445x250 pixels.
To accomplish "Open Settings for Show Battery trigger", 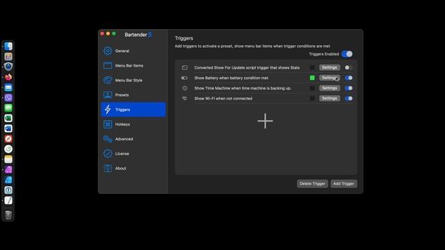I will coord(330,78).
